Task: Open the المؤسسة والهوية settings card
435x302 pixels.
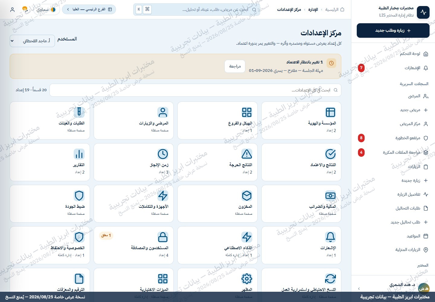Action: 301,120
